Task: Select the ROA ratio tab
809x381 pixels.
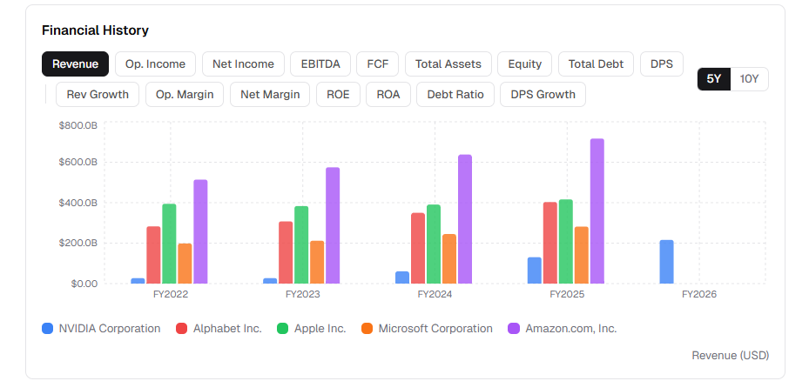Action: coord(388,94)
